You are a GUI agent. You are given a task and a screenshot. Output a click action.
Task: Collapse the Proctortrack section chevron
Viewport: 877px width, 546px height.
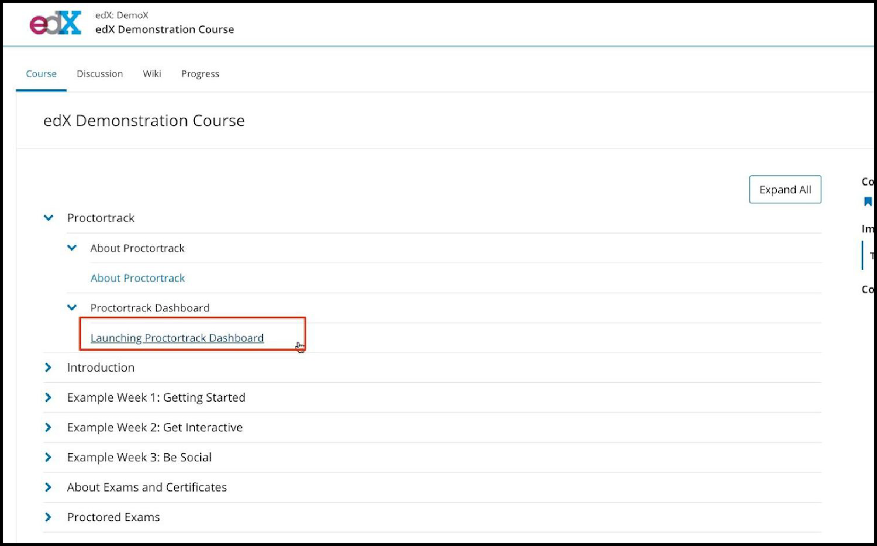click(48, 217)
